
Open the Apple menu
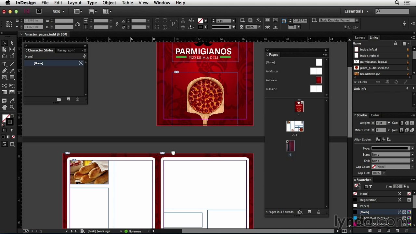pyautogui.click(x=8, y=3)
